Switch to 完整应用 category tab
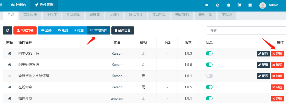286x103 pixels. click(30, 15)
